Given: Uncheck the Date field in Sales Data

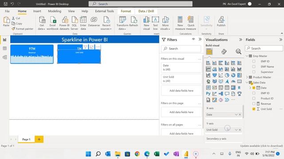Looking at the screenshot, I should [254, 88].
